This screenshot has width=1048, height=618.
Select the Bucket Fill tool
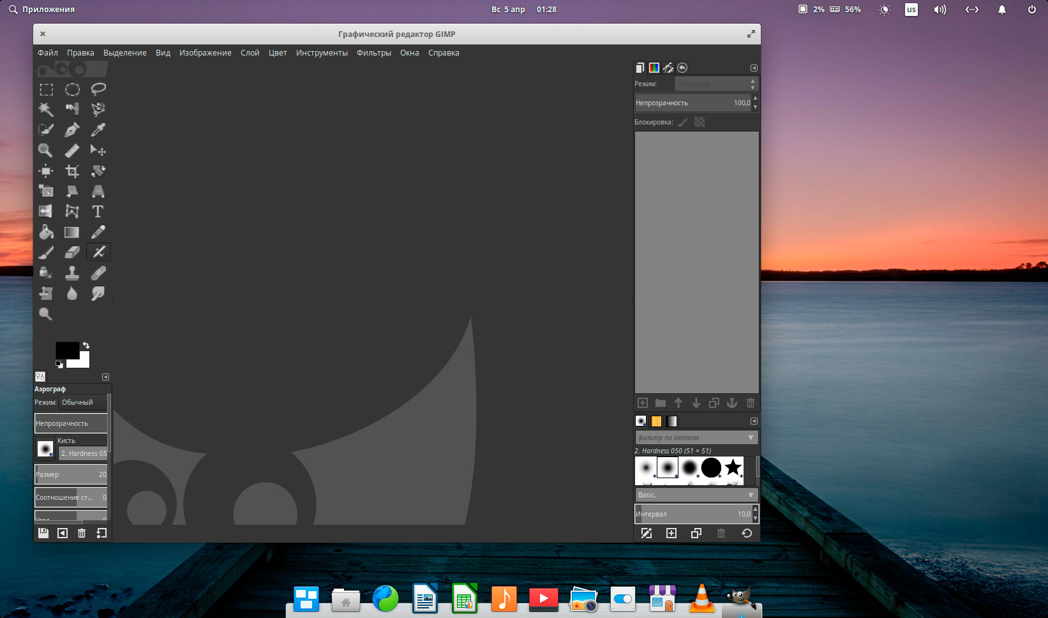[x=46, y=232]
